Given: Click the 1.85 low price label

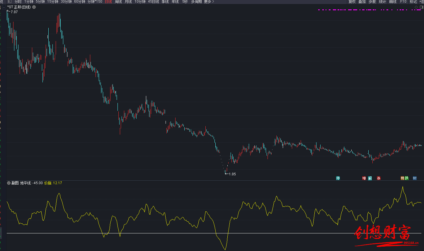Looking at the screenshot, I should (232, 174).
